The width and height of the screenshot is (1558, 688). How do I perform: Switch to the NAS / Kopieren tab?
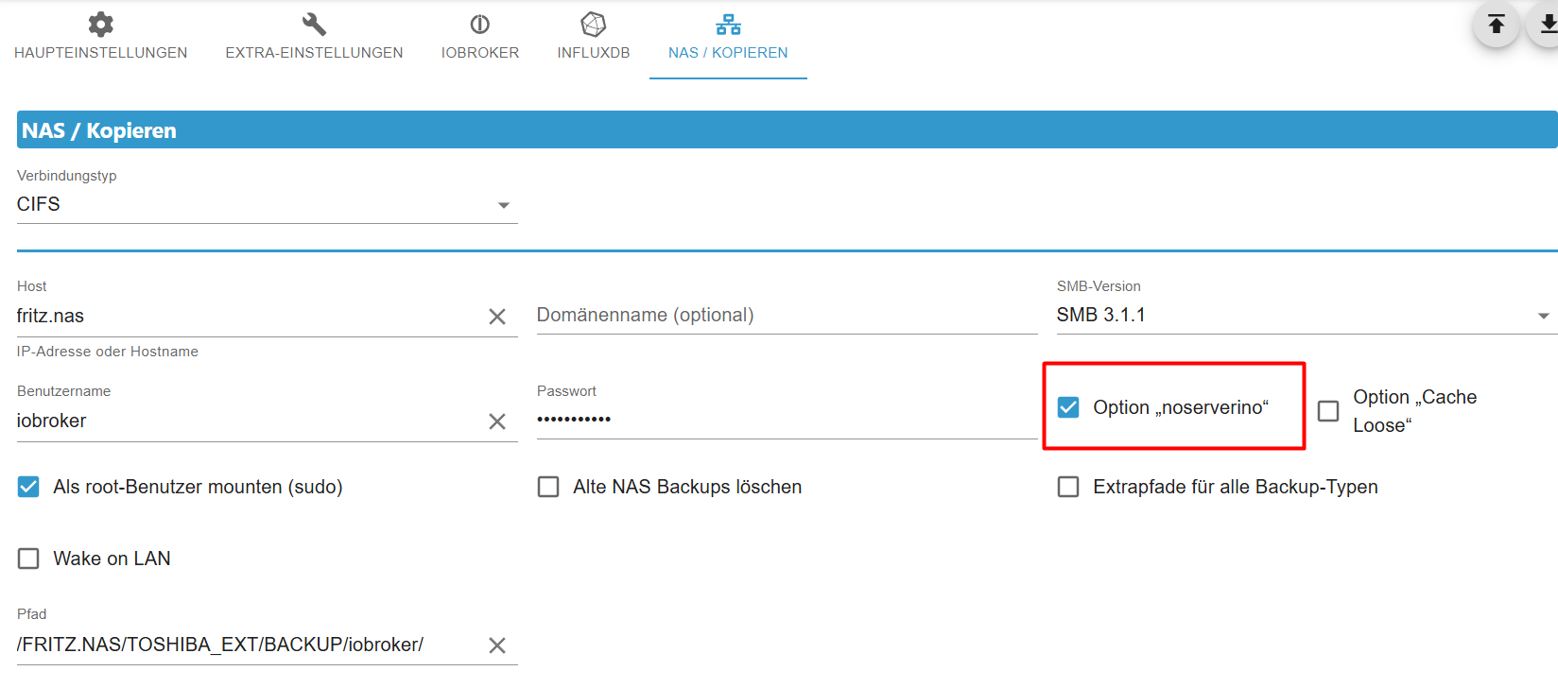(x=728, y=53)
